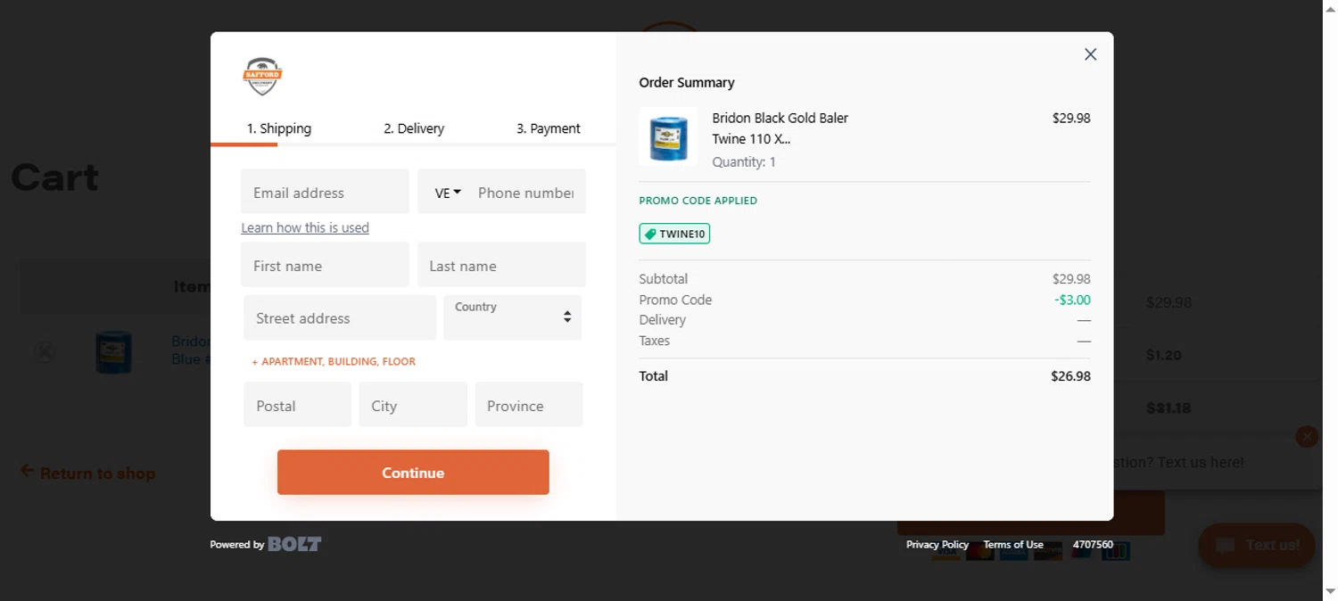Open the Delivery step tab
This screenshot has width=1338, height=601.
tap(414, 128)
